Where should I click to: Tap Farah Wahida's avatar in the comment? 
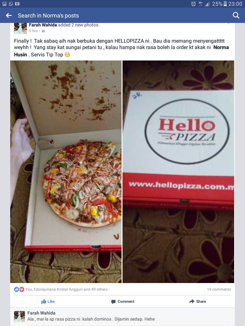coord(19,316)
